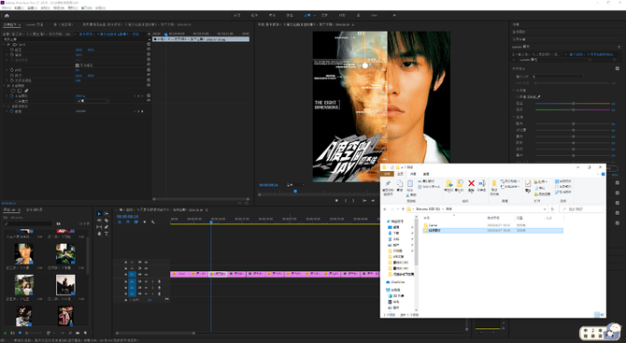Switch Project panel to list view

click(x=12, y=333)
